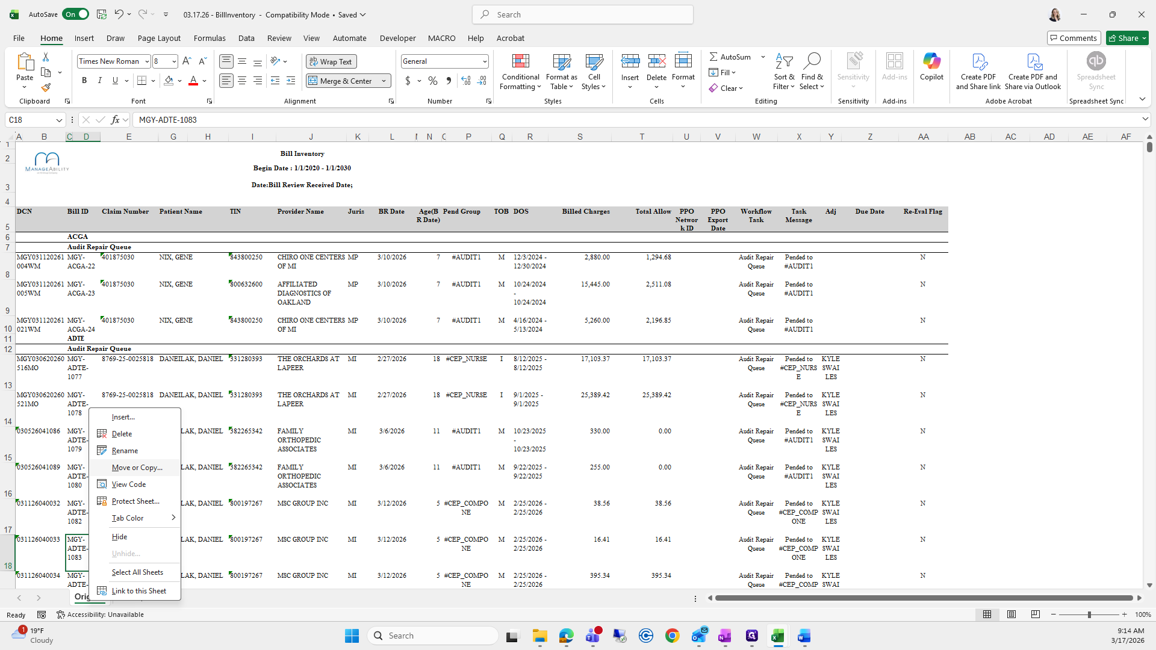This screenshot has height=650, width=1156.
Task: Apply Bold formatting button
Action: pyautogui.click(x=84, y=81)
